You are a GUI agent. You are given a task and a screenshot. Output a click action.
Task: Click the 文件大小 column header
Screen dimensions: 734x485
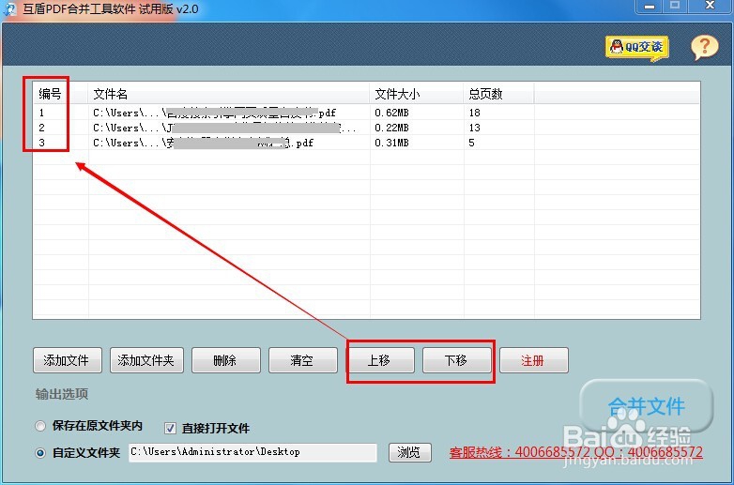click(x=417, y=94)
